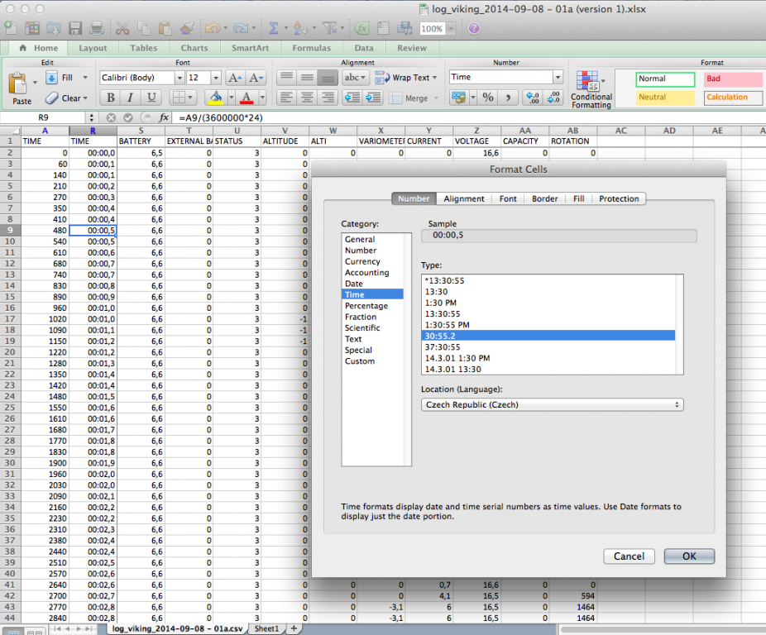Click the Cut scissors icon

[124, 29]
